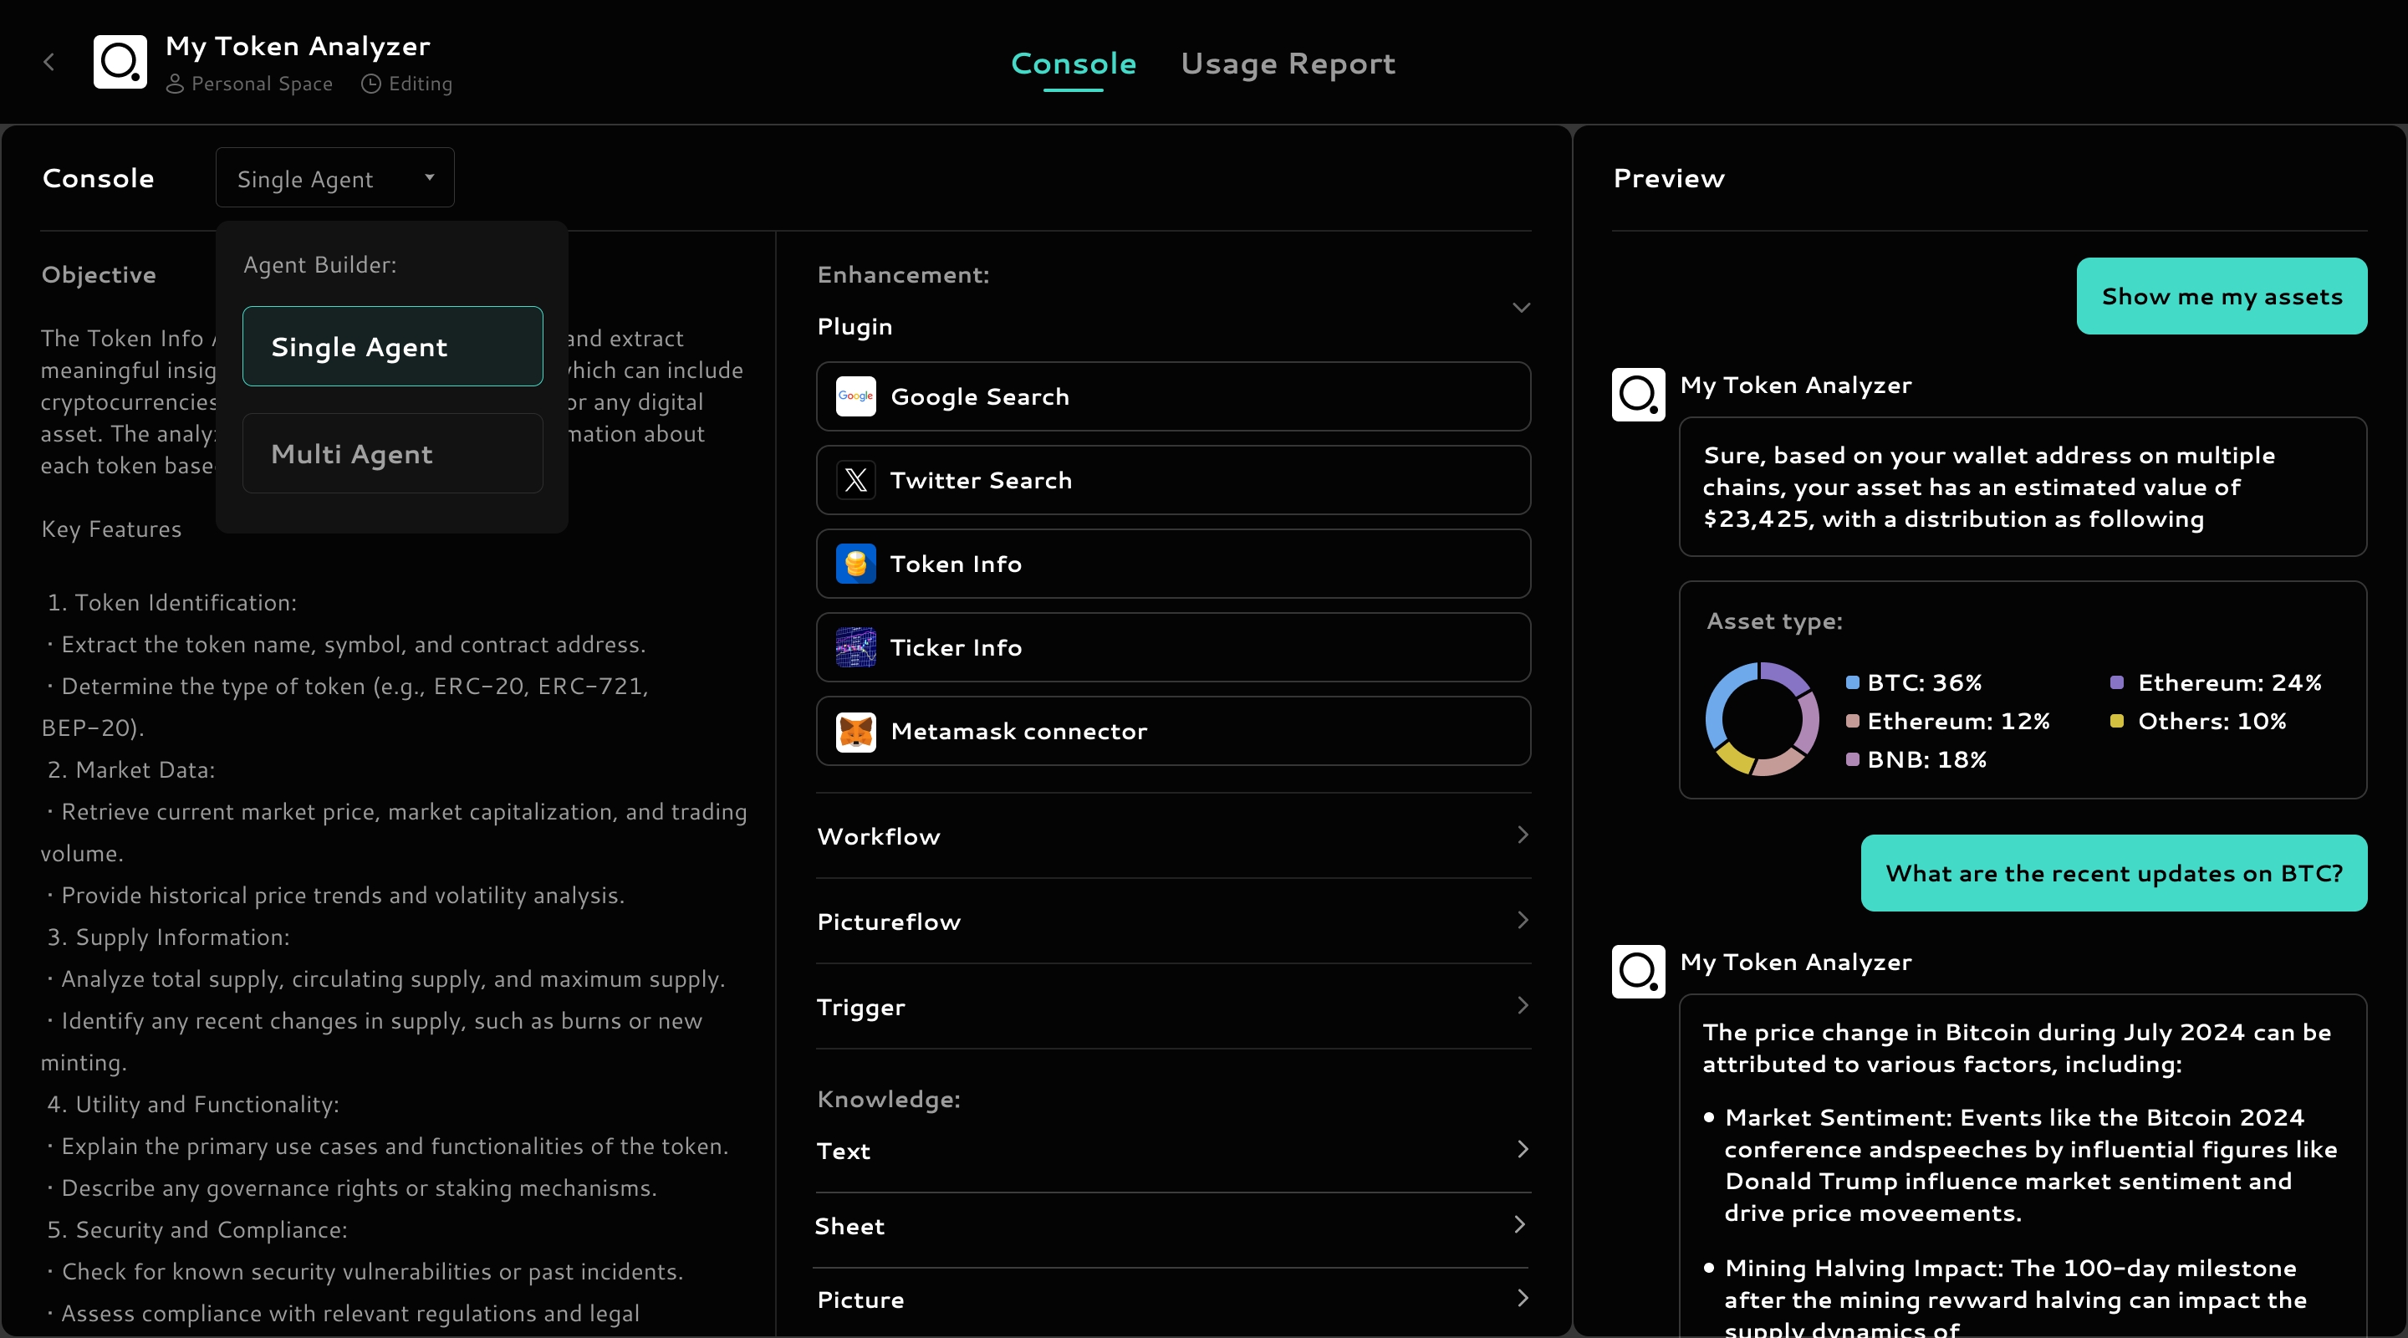Image resolution: width=2408 pixels, height=1338 pixels.
Task: Click the Ticker Info chart icon
Action: [855, 647]
